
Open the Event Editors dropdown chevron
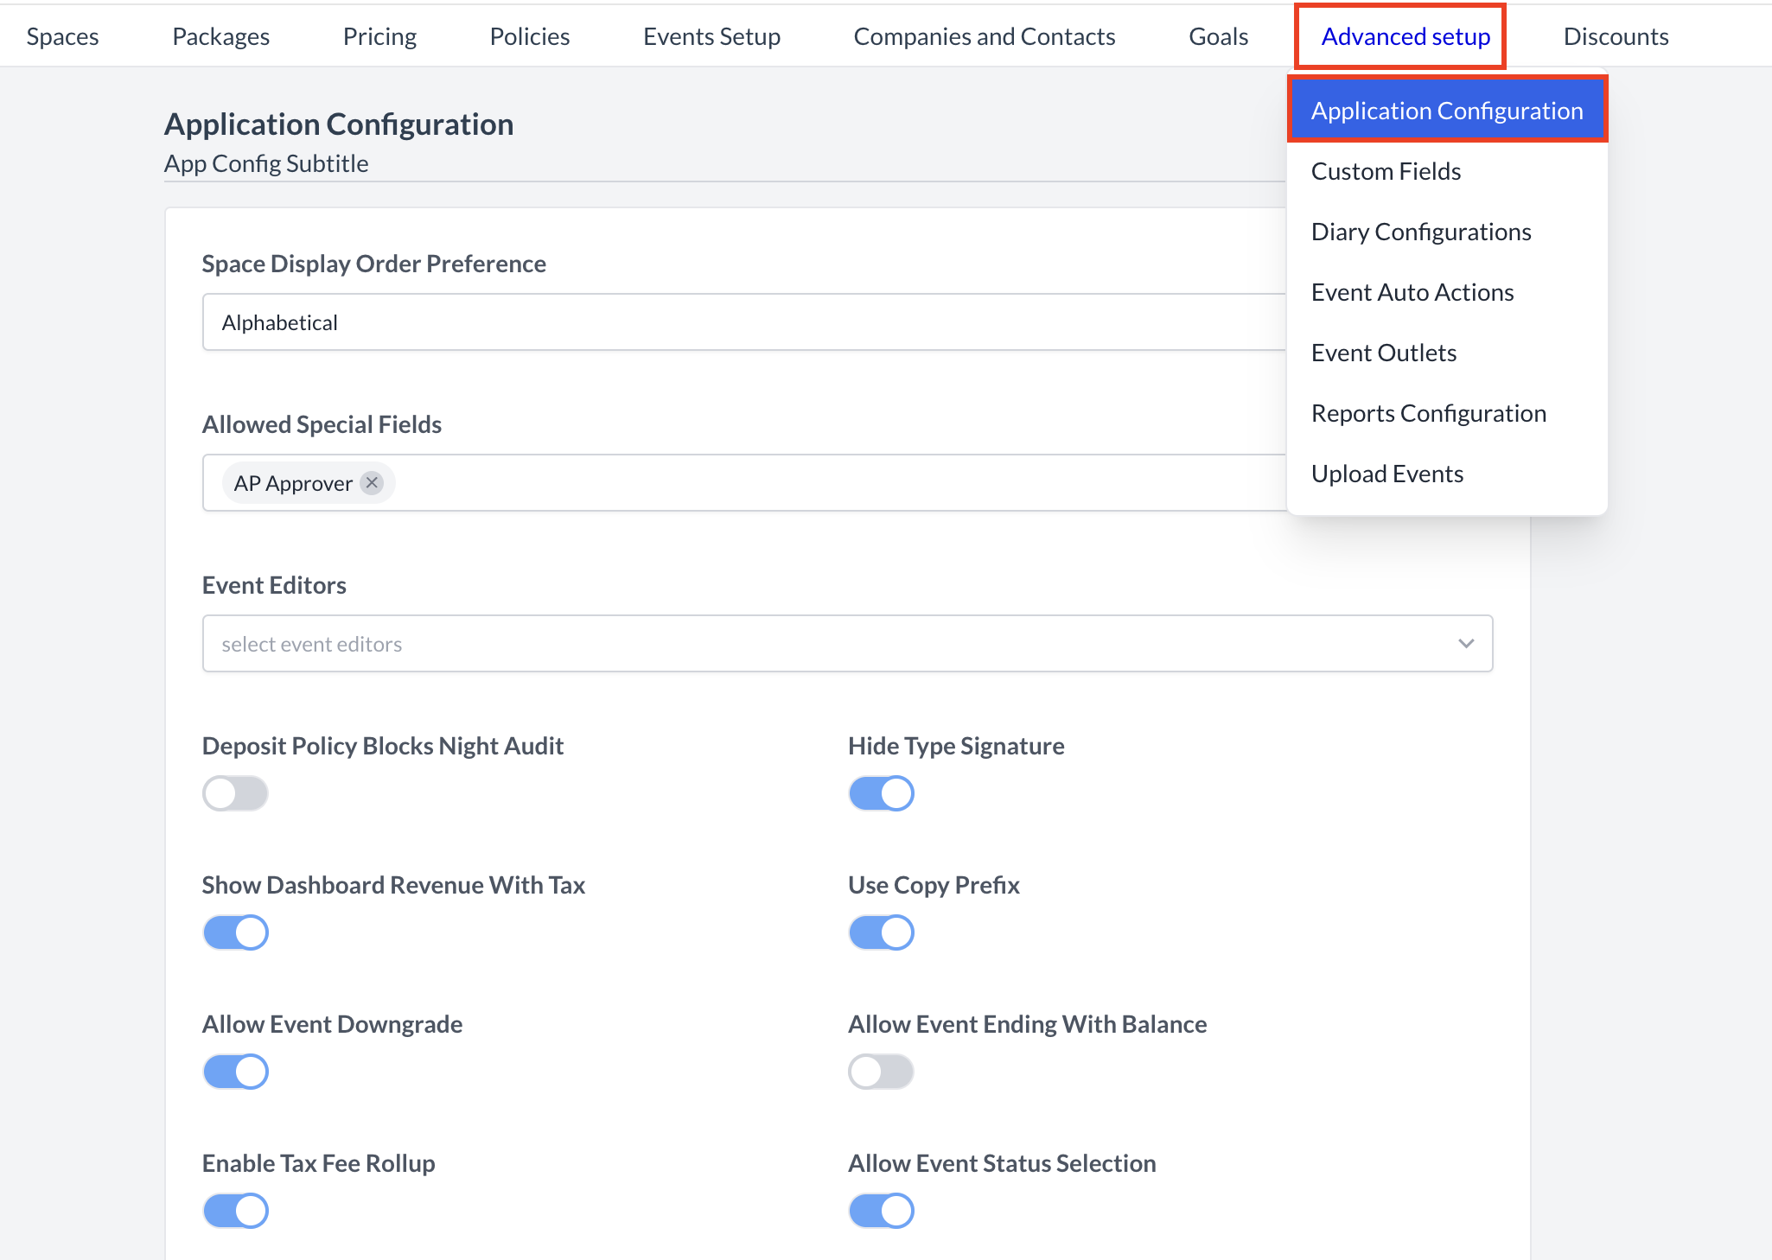[x=1465, y=643]
